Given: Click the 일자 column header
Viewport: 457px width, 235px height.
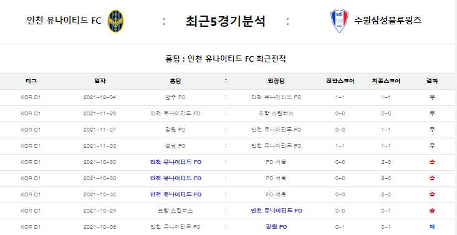Looking at the screenshot, I should point(100,81).
